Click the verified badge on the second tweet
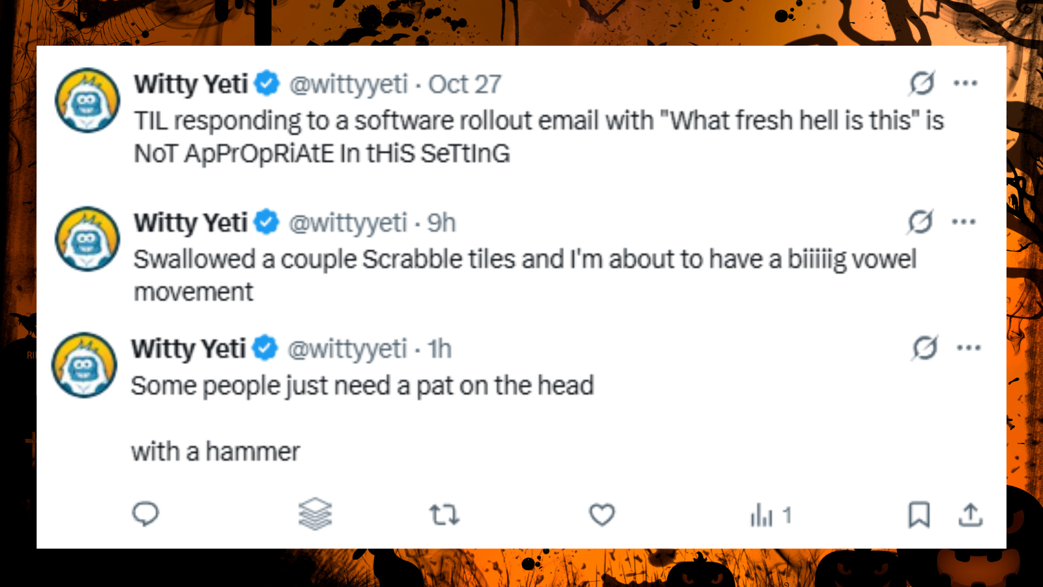Image resolution: width=1043 pixels, height=587 pixels. pos(265,222)
